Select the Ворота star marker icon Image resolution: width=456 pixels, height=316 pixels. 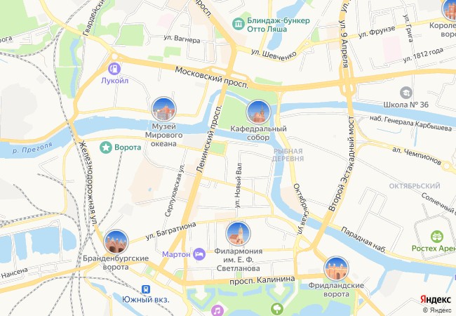click(106, 147)
